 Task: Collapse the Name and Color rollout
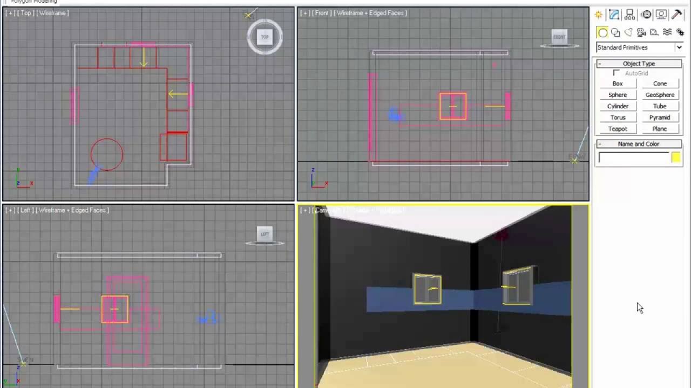(x=639, y=144)
